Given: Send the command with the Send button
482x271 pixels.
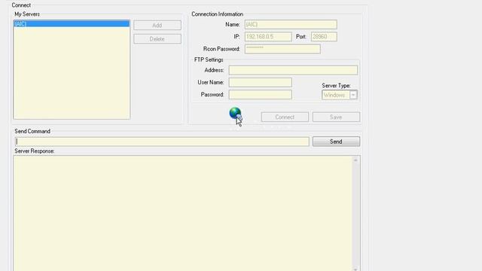Looking at the screenshot, I should (336, 142).
